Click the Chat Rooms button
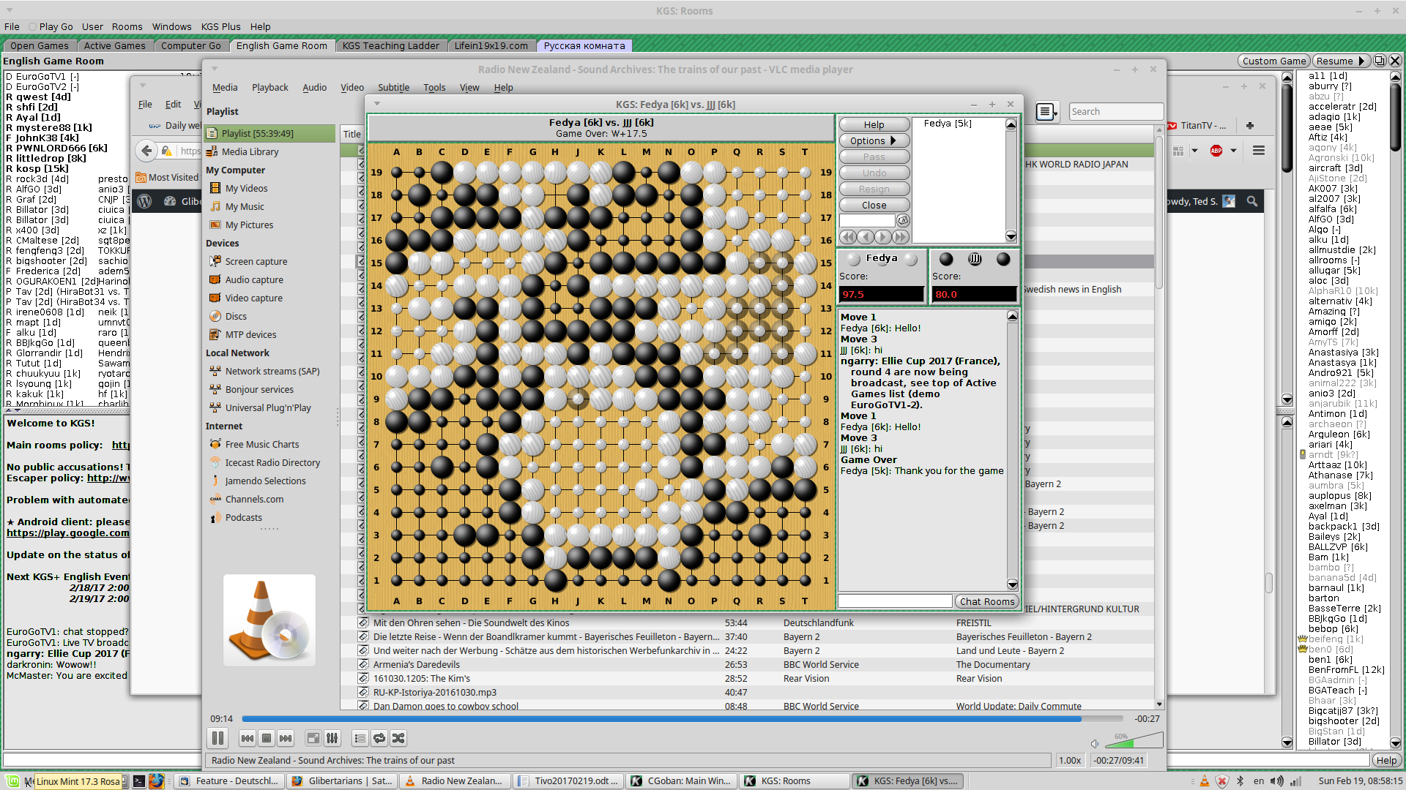The height and width of the screenshot is (790, 1406). pos(986,601)
